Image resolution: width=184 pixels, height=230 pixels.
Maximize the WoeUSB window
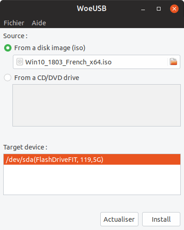pos(159,9)
